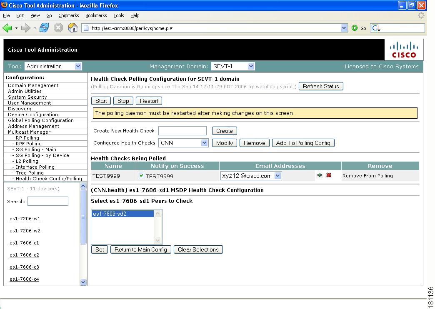Open the File menu

coord(6,15)
